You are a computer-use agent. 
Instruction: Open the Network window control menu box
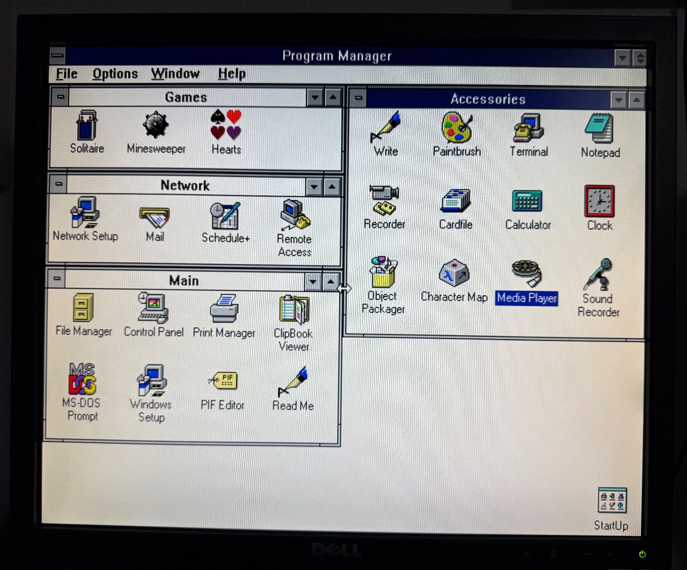point(59,185)
